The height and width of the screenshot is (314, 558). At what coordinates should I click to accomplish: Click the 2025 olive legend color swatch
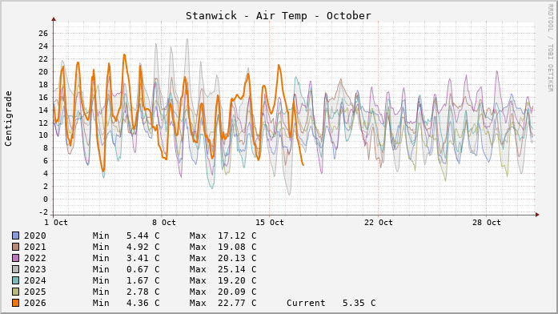coord(16,292)
